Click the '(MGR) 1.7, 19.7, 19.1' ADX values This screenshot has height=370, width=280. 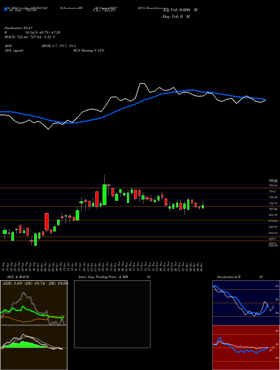[58, 46]
